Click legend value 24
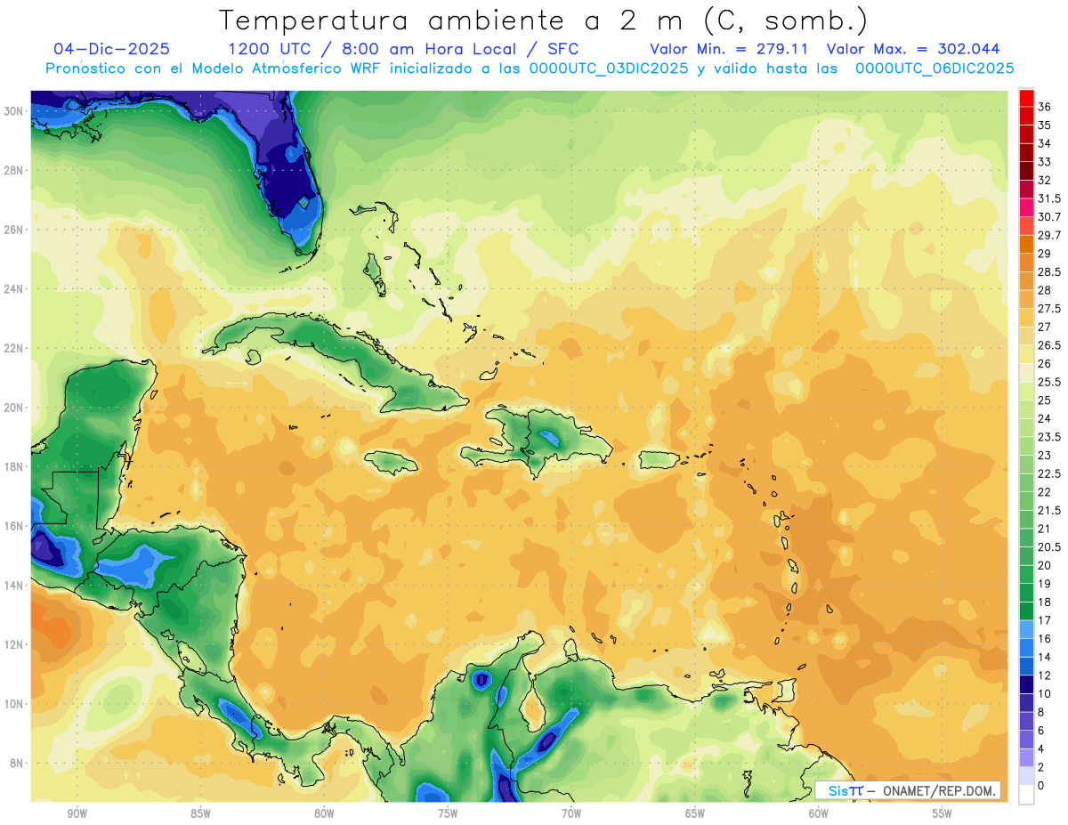This screenshot has width=1068, height=825. (1045, 418)
